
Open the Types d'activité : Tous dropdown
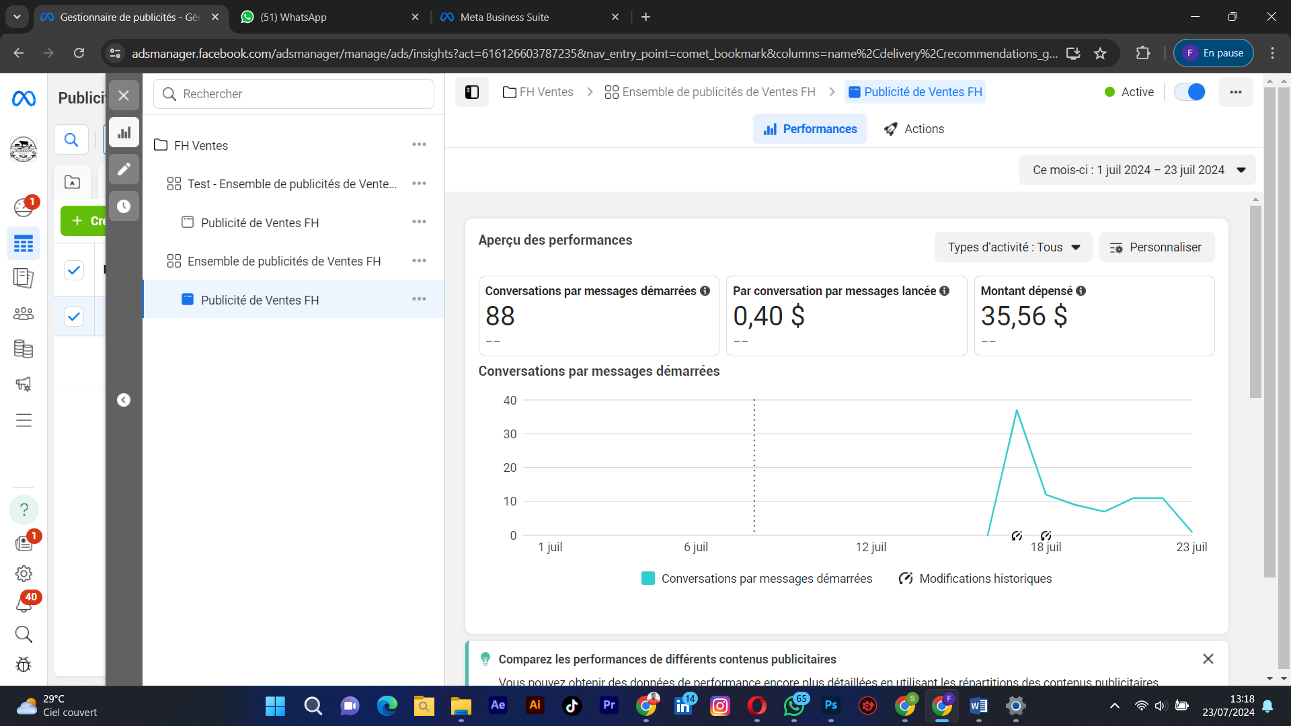pos(1013,247)
